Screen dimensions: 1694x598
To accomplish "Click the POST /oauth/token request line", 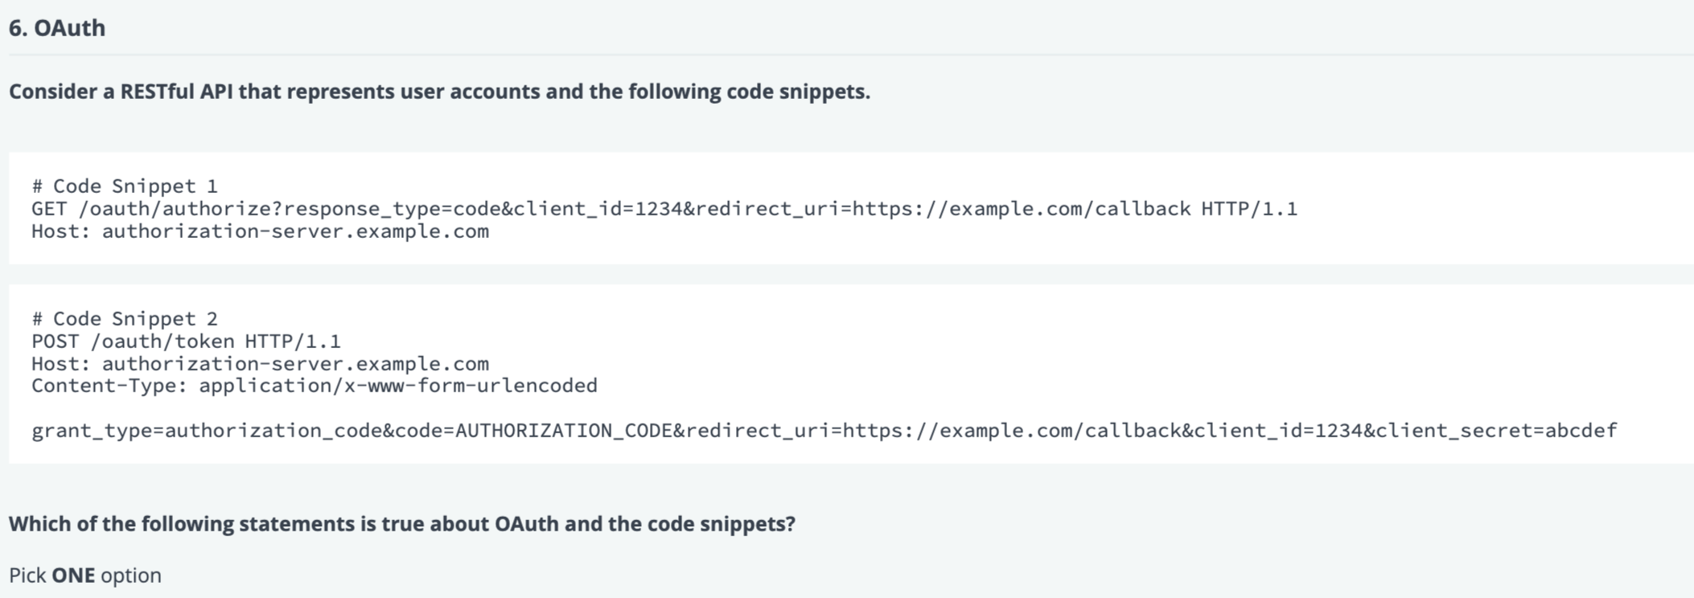I will click(x=186, y=342).
